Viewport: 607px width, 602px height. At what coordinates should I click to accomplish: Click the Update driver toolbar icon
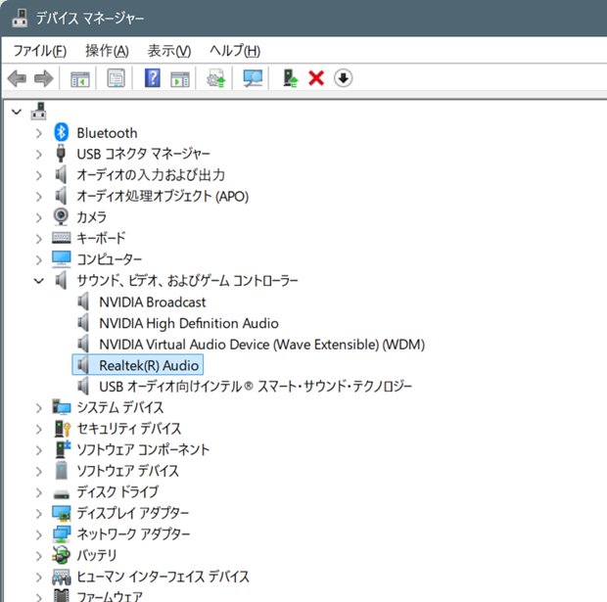tap(215, 78)
